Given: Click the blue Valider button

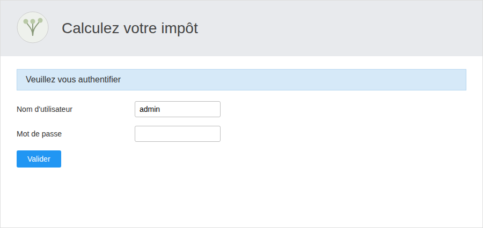Looking at the screenshot, I should click(x=39, y=159).
